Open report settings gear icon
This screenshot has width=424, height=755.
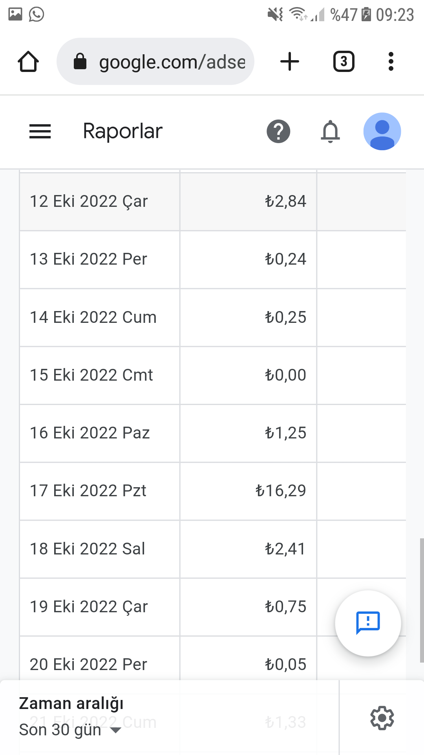pos(382,718)
